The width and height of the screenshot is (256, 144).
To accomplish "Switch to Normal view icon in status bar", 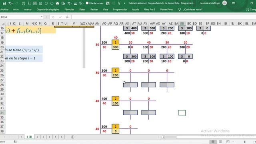I will tap(213, 142).
